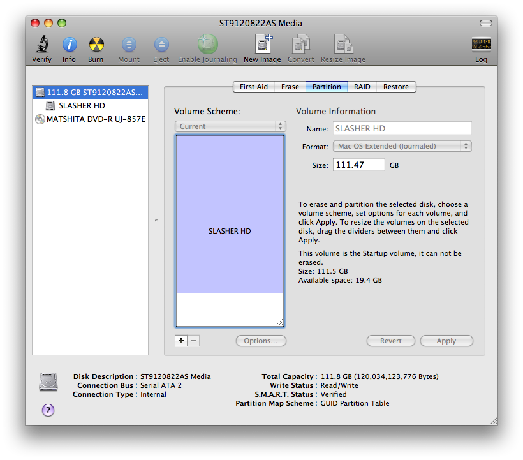The height and width of the screenshot is (460, 523).
Task: Click the Convert toolbar icon
Action: click(301, 44)
